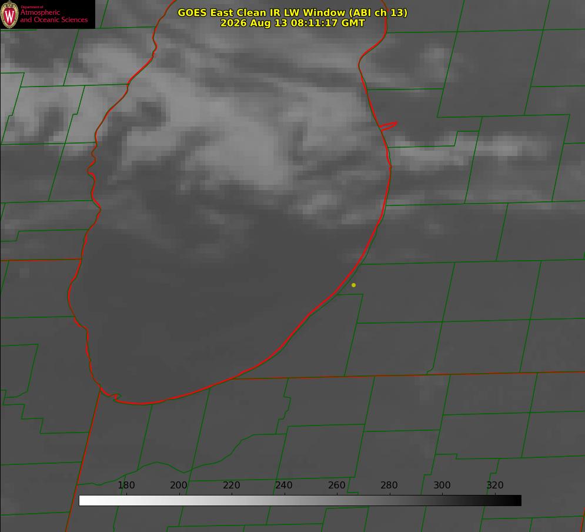Click the 300 colorbar tick label

(x=442, y=485)
